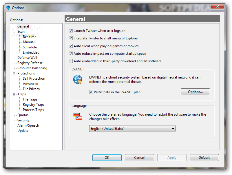Image resolution: width=232 pixels, height=175 pixels.
Task: Select General in options tree
Action: coord(23,26)
